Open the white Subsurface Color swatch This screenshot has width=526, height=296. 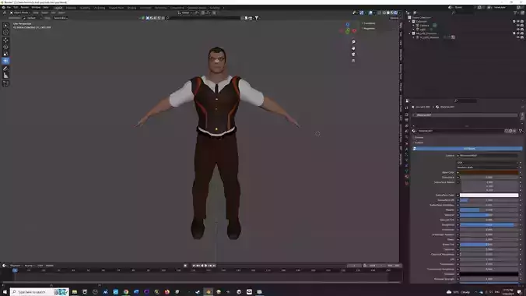489,196
